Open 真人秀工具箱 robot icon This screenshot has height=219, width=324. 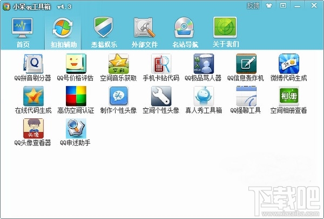pos(204,96)
